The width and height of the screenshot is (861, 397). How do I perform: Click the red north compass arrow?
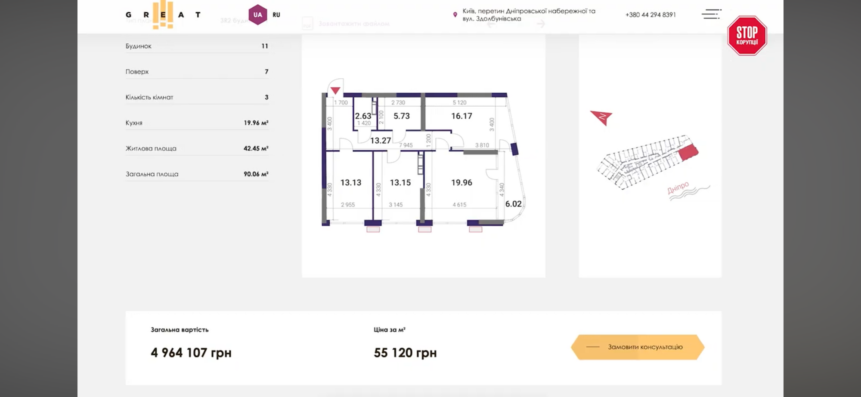601,117
